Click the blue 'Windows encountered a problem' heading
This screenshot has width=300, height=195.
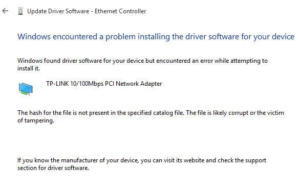pyautogui.click(x=156, y=37)
